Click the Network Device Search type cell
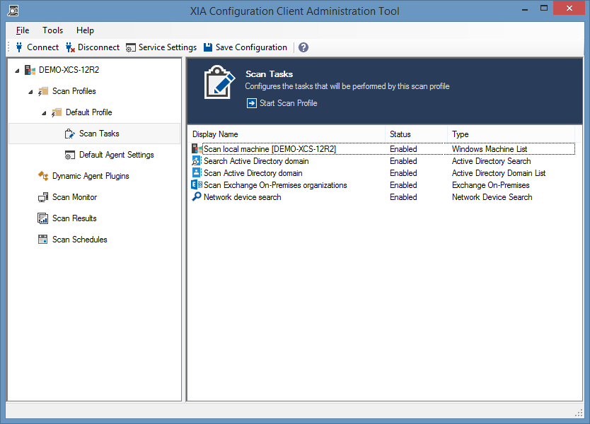 [x=492, y=197]
